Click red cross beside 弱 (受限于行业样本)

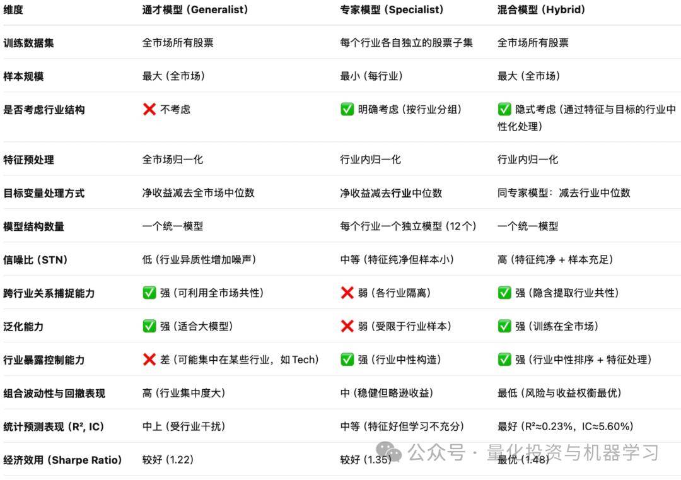(x=347, y=326)
